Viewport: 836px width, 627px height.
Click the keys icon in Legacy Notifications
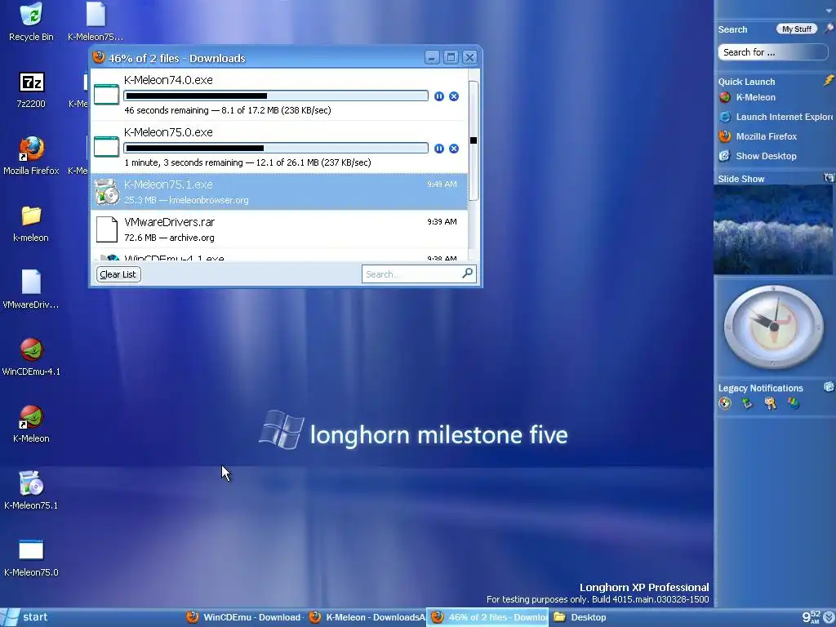pyautogui.click(x=771, y=403)
